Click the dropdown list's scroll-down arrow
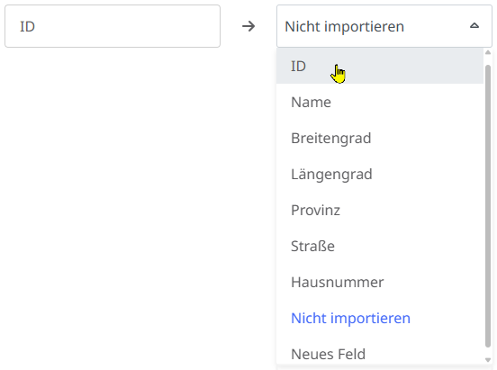 coord(488,359)
